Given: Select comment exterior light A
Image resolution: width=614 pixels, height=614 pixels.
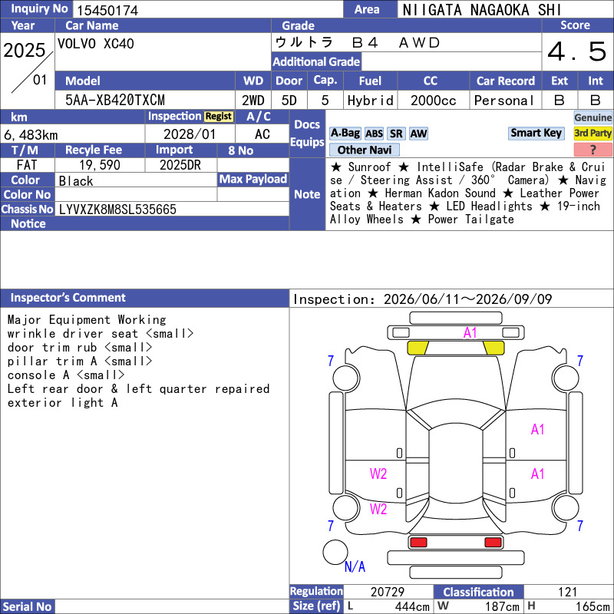Looking at the screenshot, I should [63, 402].
